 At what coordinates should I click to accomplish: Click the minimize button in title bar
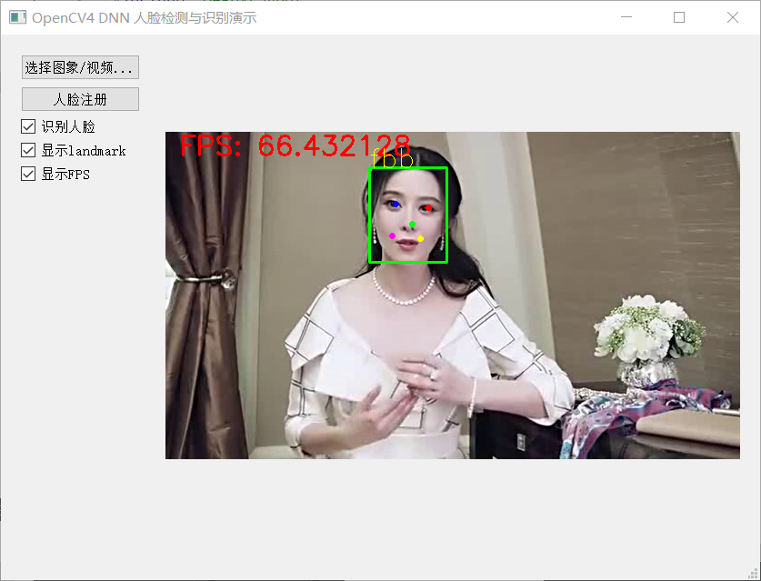(x=626, y=16)
